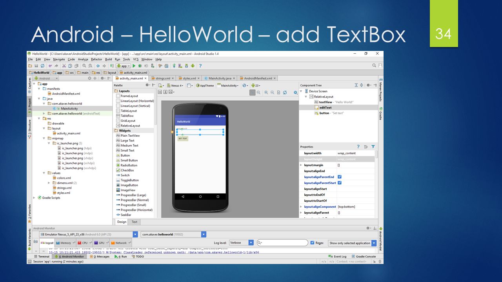This screenshot has height=282, width=502.
Task: Zoom in on the design preview
Action: (x=266, y=92)
